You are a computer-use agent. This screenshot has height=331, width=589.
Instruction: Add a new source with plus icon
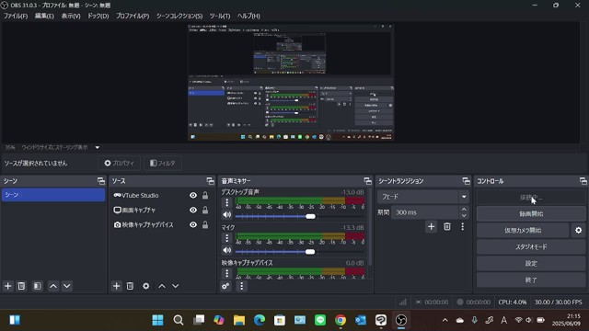click(x=117, y=286)
